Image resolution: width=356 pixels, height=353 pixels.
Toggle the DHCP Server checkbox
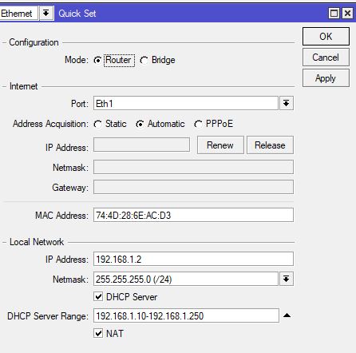coord(98,296)
